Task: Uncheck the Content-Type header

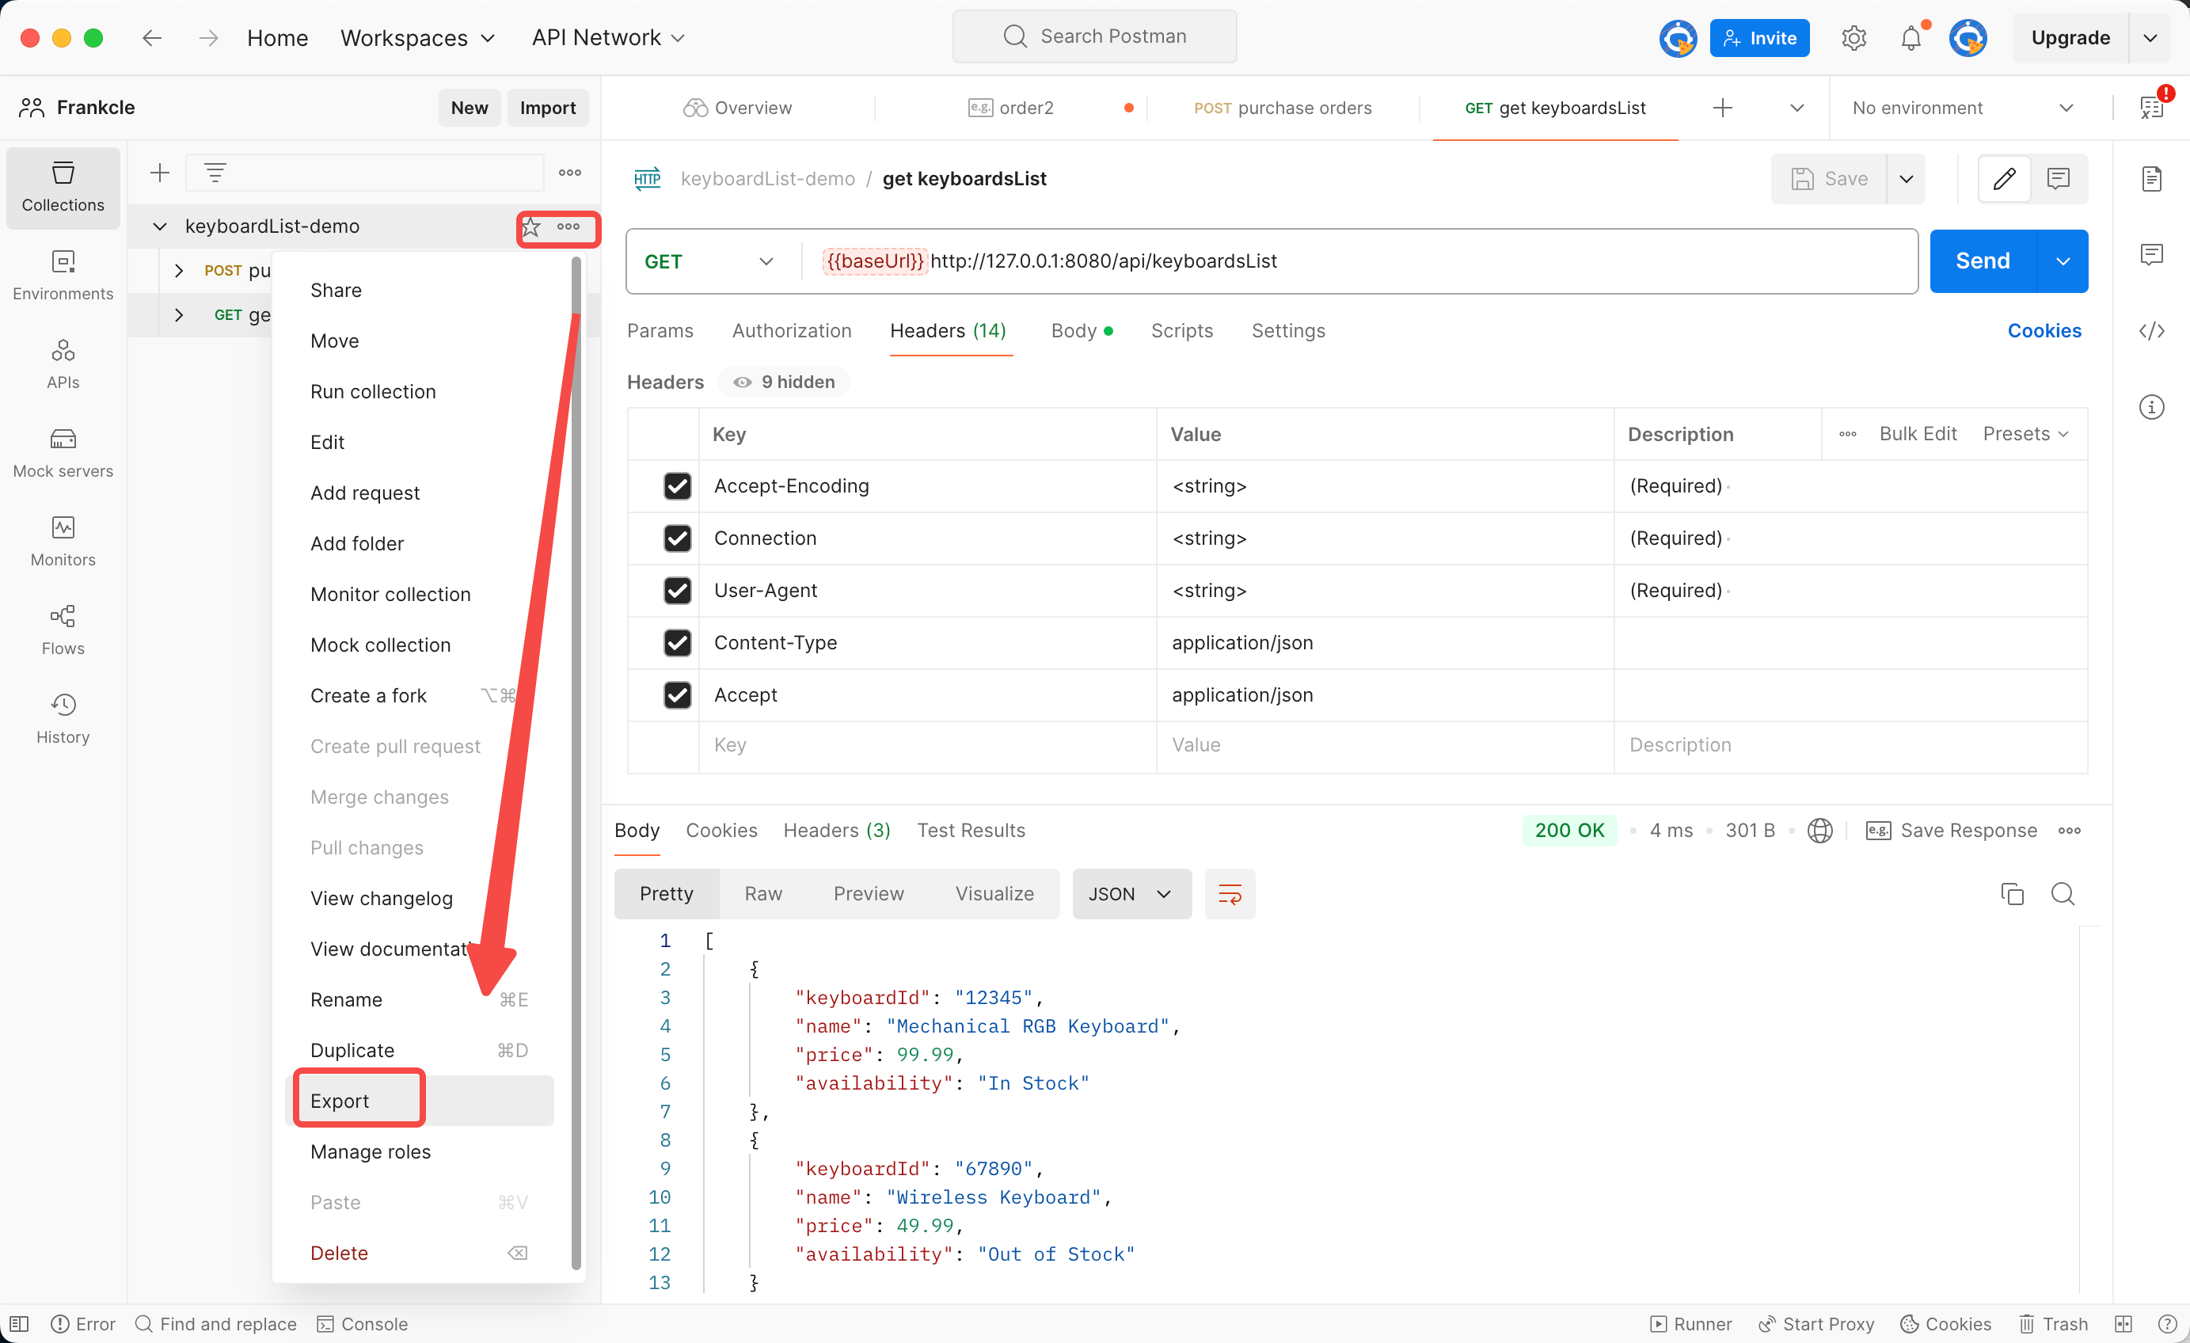Action: coord(677,643)
